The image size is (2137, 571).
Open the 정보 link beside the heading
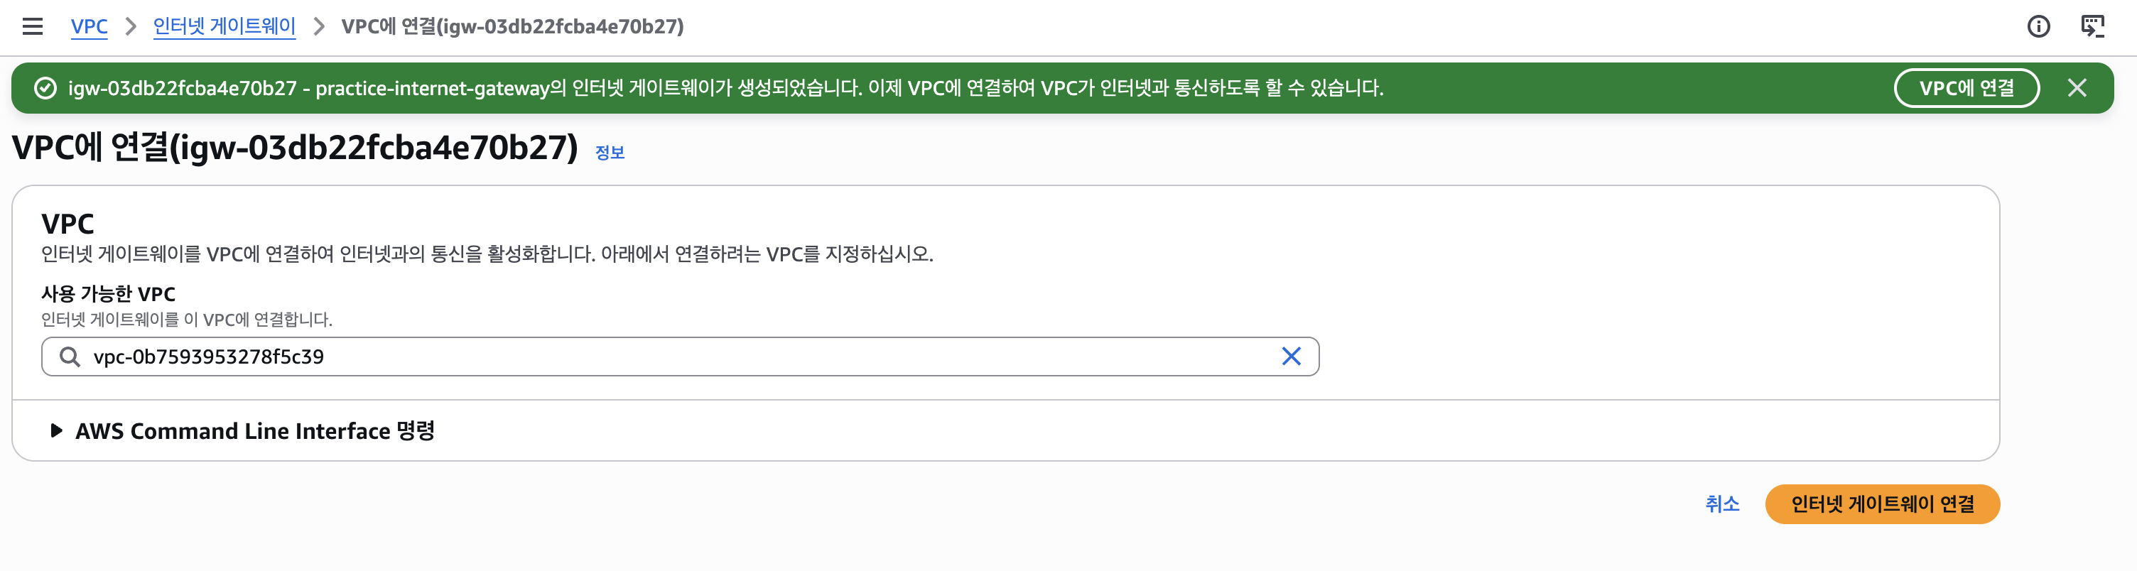point(610,152)
